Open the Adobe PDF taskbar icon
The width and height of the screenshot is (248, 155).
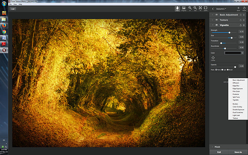pos(4,44)
